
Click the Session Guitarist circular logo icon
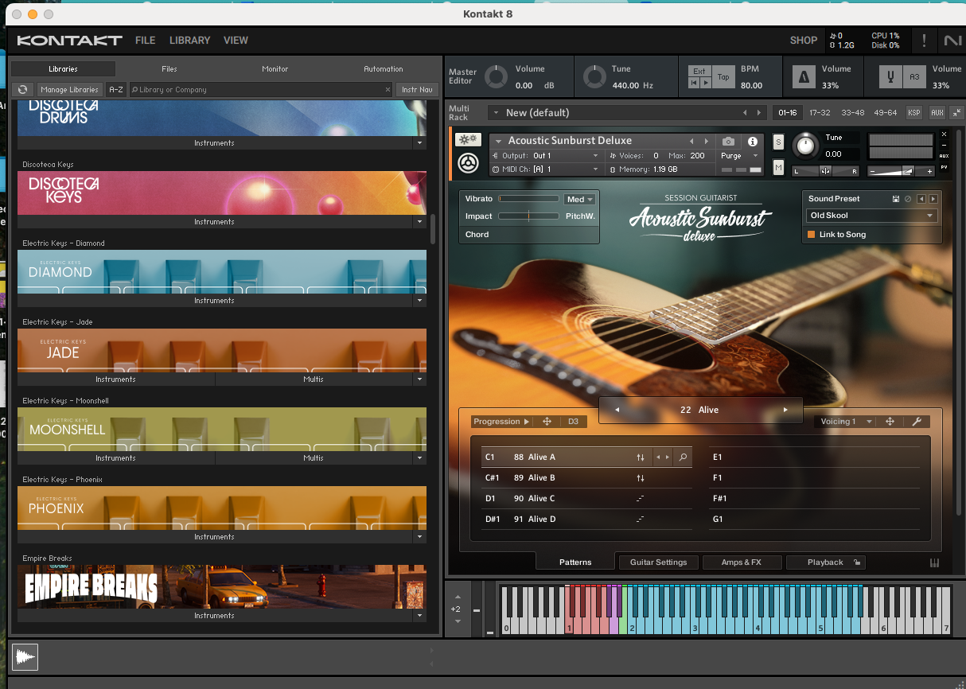pyautogui.click(x=468, y=164)
